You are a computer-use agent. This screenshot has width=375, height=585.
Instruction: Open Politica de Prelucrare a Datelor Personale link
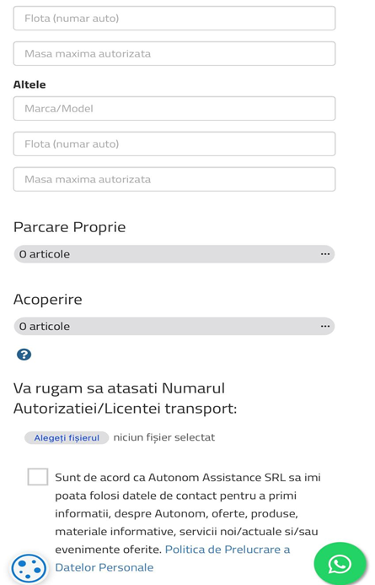coord(173,559)
